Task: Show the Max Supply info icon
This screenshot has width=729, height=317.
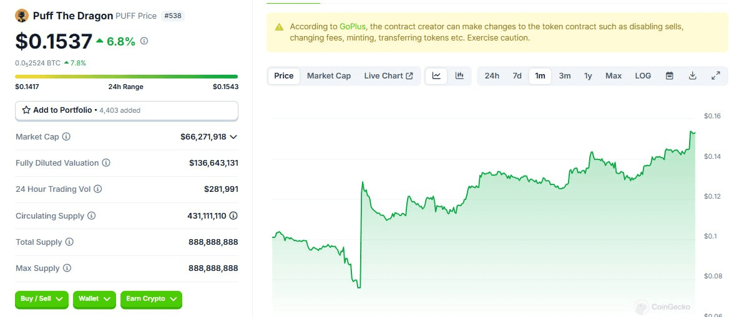Action: 67,268
